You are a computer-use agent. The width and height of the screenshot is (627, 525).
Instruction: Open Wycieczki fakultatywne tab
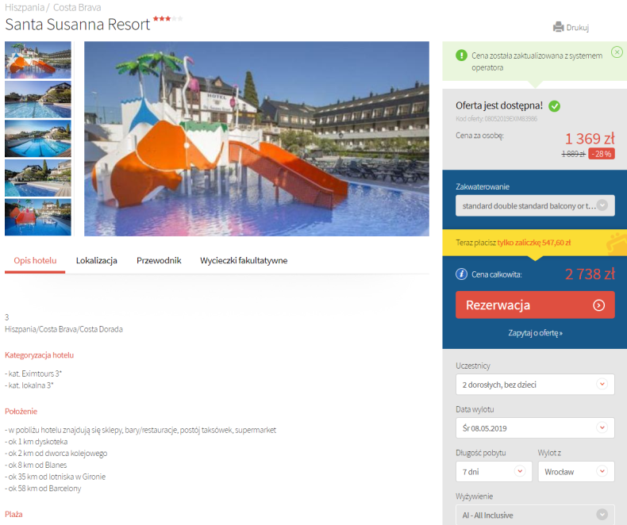[244, 260]
